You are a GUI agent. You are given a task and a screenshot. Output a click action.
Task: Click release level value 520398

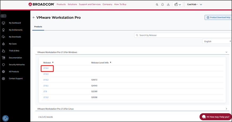coord(94,97)
